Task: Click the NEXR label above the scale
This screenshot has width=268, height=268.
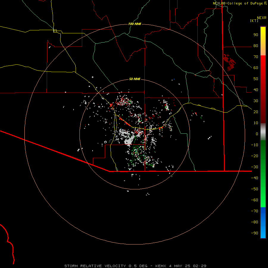Action: [262, 18]
